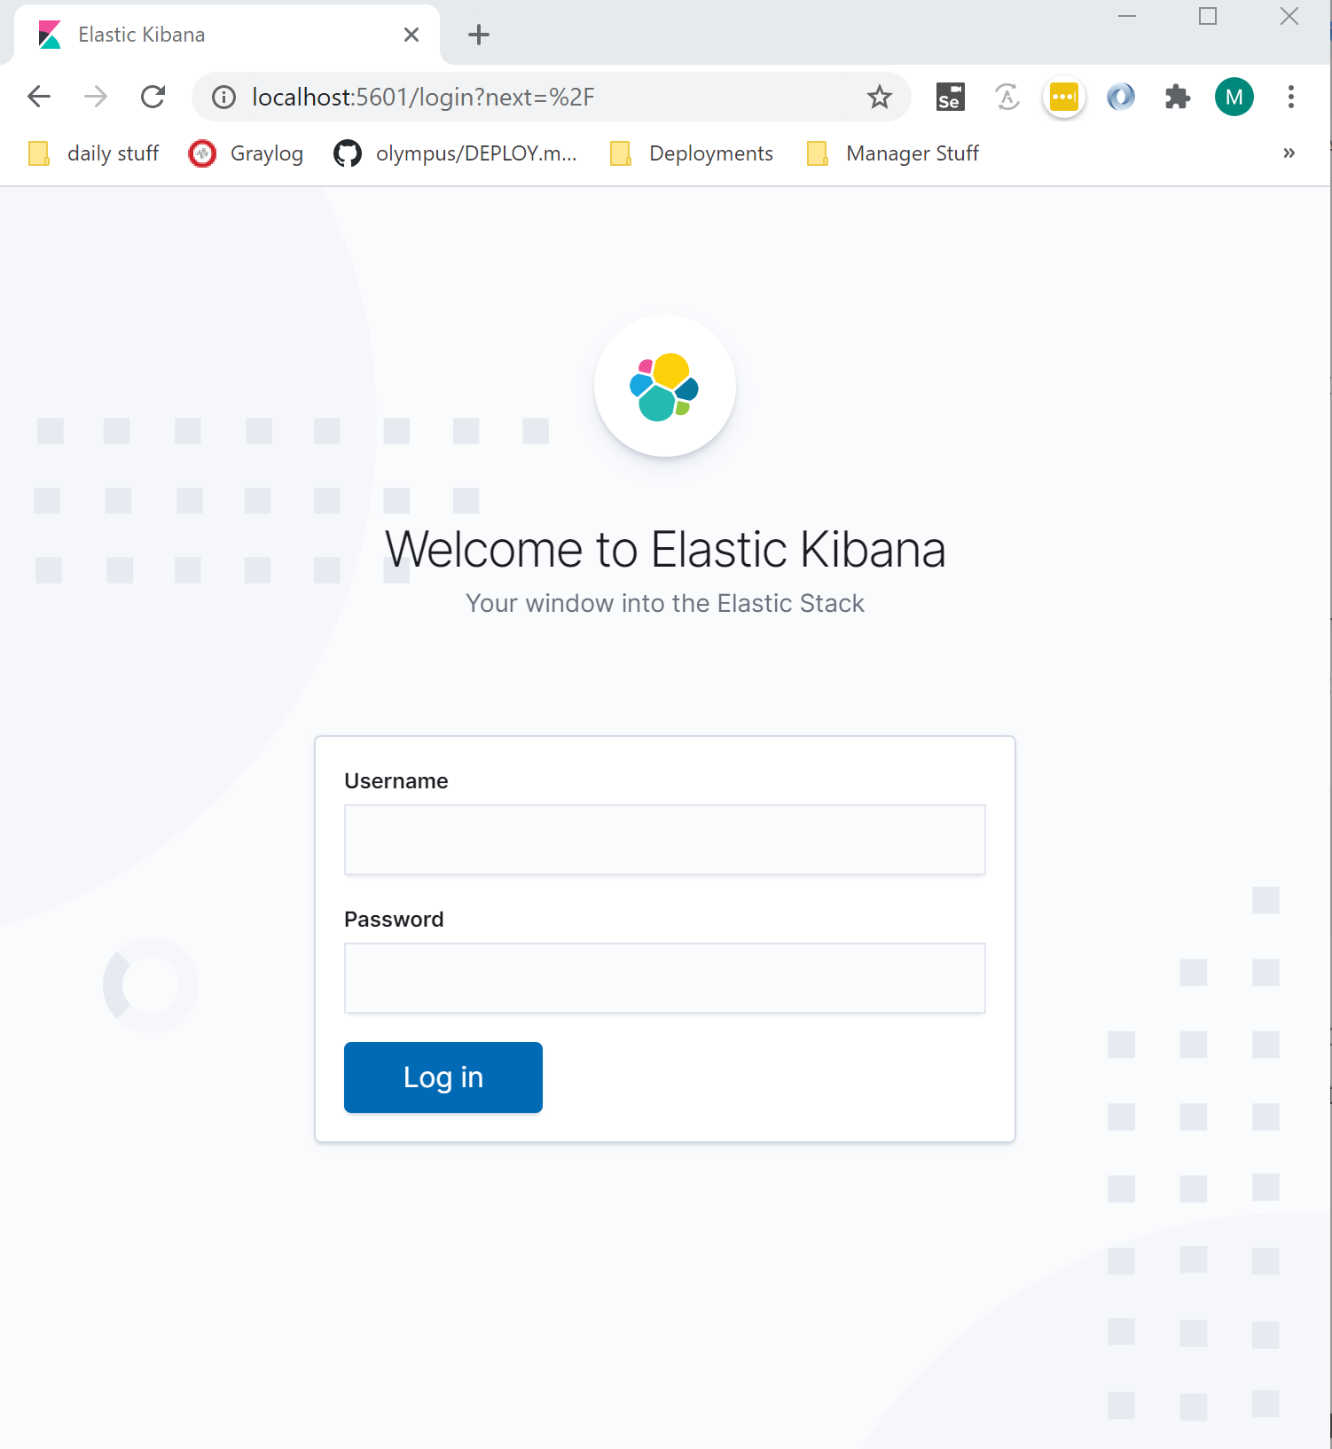
Task: Open the translate extension icon
Action: pos(1007,97)
